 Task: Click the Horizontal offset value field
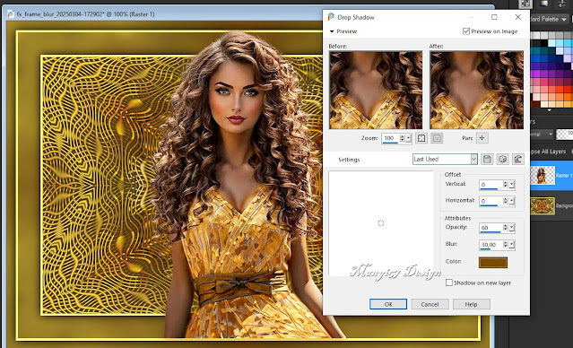[491, 201]
